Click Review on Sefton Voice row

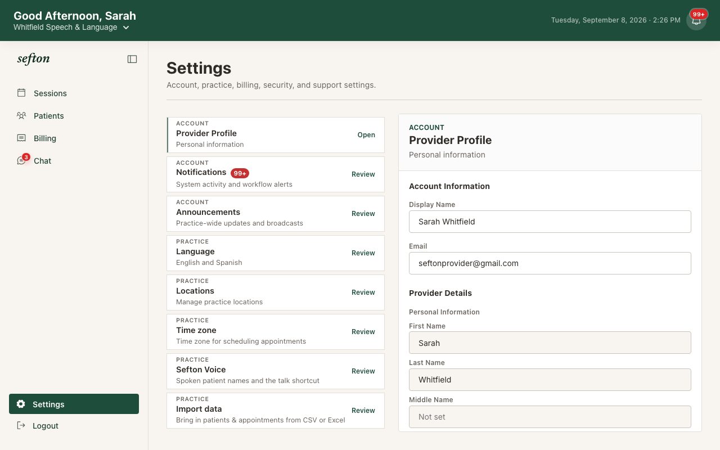pyautogui.click(x=363, y=371)
